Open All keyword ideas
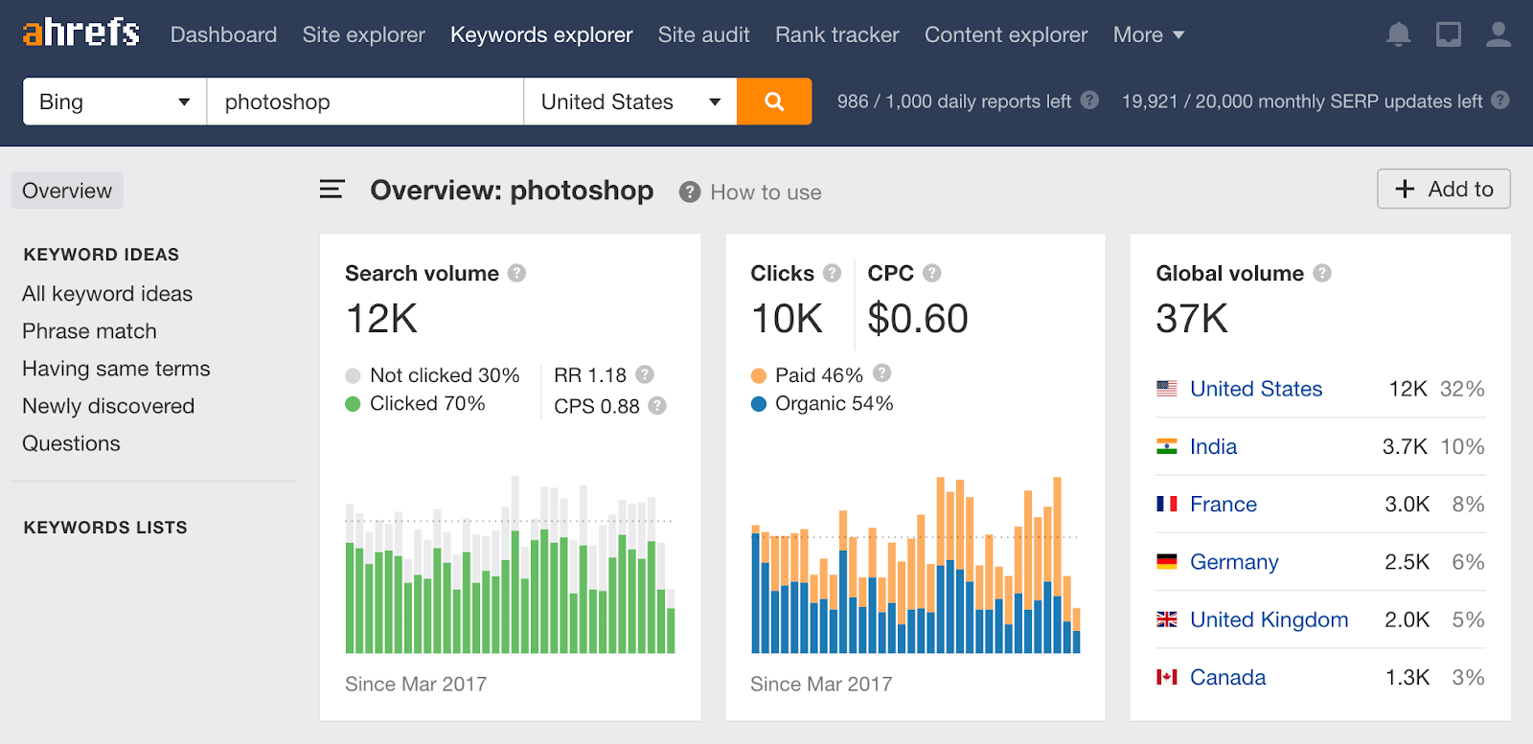This screenshot has height=744, width=1533. (107, 294)
